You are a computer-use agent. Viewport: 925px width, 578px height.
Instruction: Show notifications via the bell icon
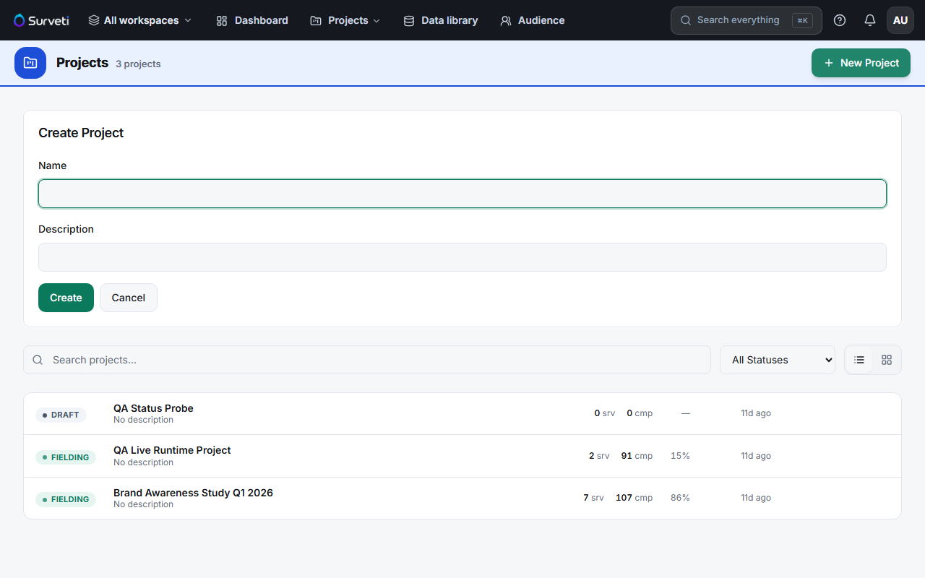(x=870, y=20)
